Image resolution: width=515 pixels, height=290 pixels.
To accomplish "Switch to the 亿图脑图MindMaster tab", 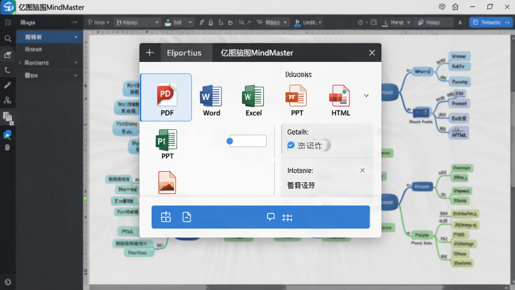I will (256, 52).
